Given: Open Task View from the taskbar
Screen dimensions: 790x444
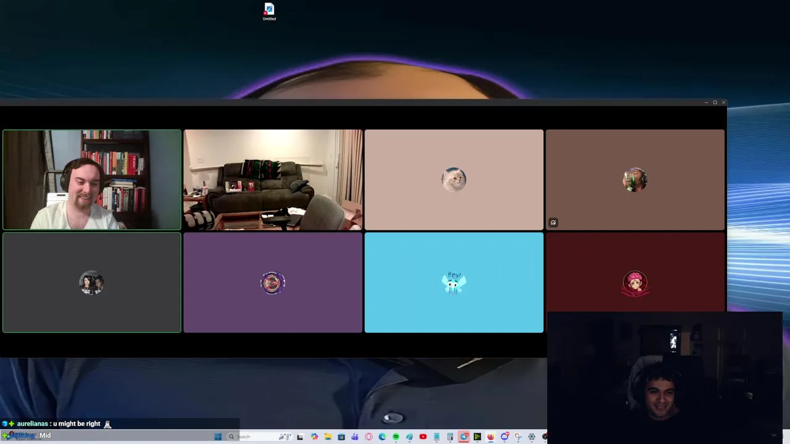Looking at the screenshot, I should (301, 437).
